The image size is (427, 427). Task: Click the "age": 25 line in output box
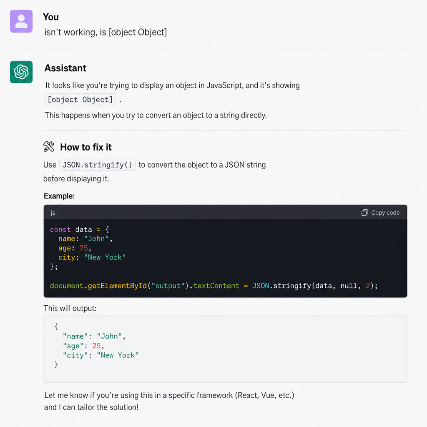83,346
